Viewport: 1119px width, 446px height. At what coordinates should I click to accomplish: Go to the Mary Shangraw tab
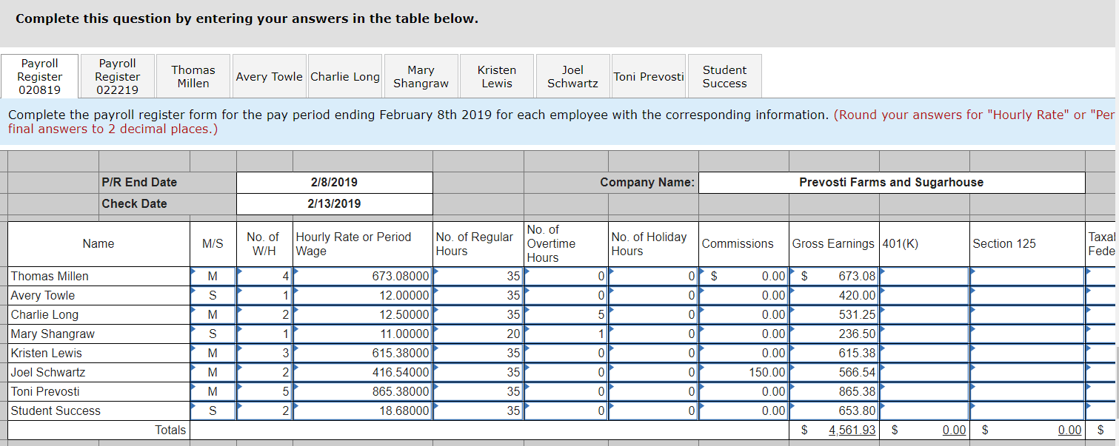tap(421, 76)
